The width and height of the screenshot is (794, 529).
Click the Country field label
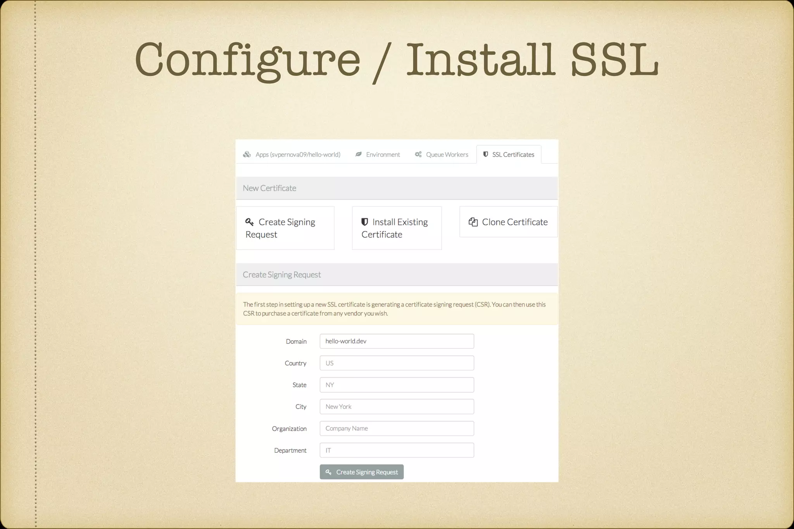pyautogui.click(x=295, y=363)
